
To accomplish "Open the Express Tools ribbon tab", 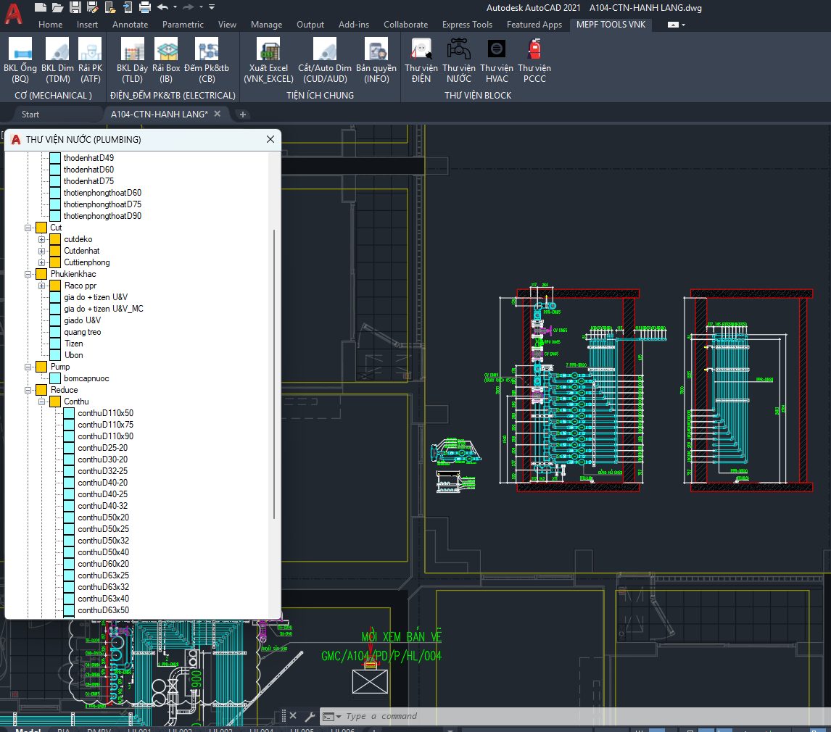I will (x=467, y=25).
